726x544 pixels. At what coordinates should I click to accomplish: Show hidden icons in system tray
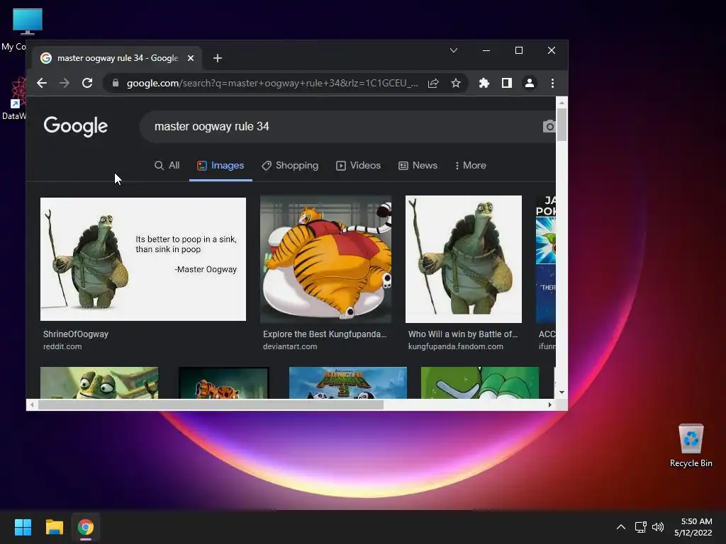621,527
